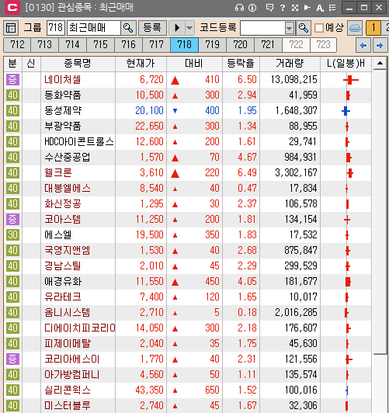The height and width of the screenshot is (413, 389).
Task: Open the headset support icon in title bar
Action: pos(239,8)
